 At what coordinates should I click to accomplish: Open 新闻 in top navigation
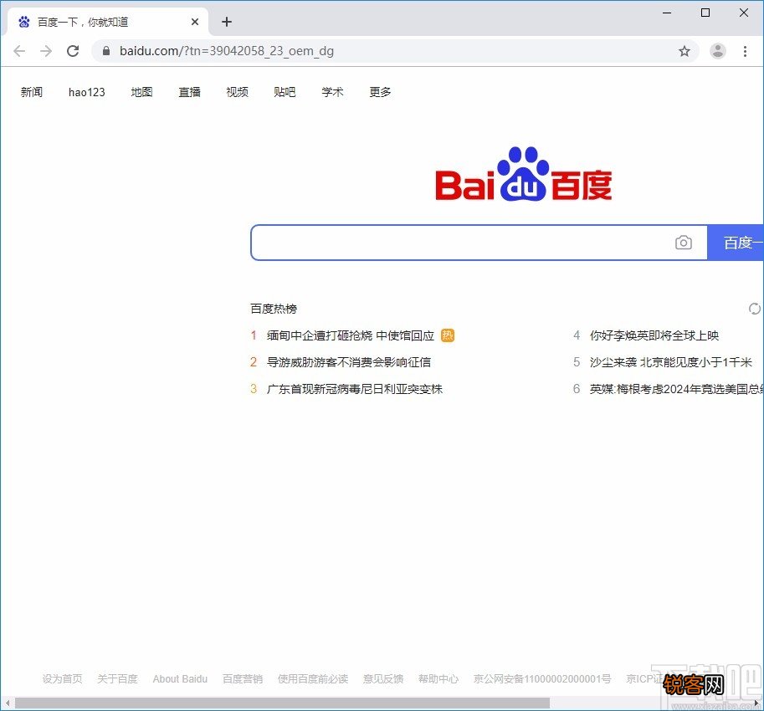click(32, 92)
